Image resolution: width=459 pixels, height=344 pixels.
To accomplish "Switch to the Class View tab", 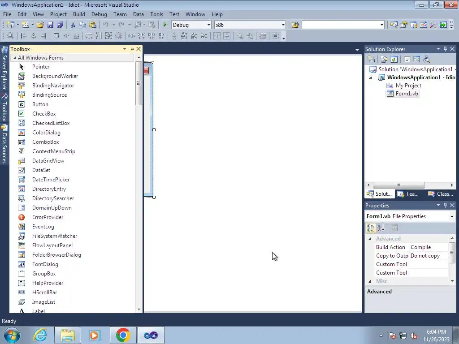I will 441,194.
